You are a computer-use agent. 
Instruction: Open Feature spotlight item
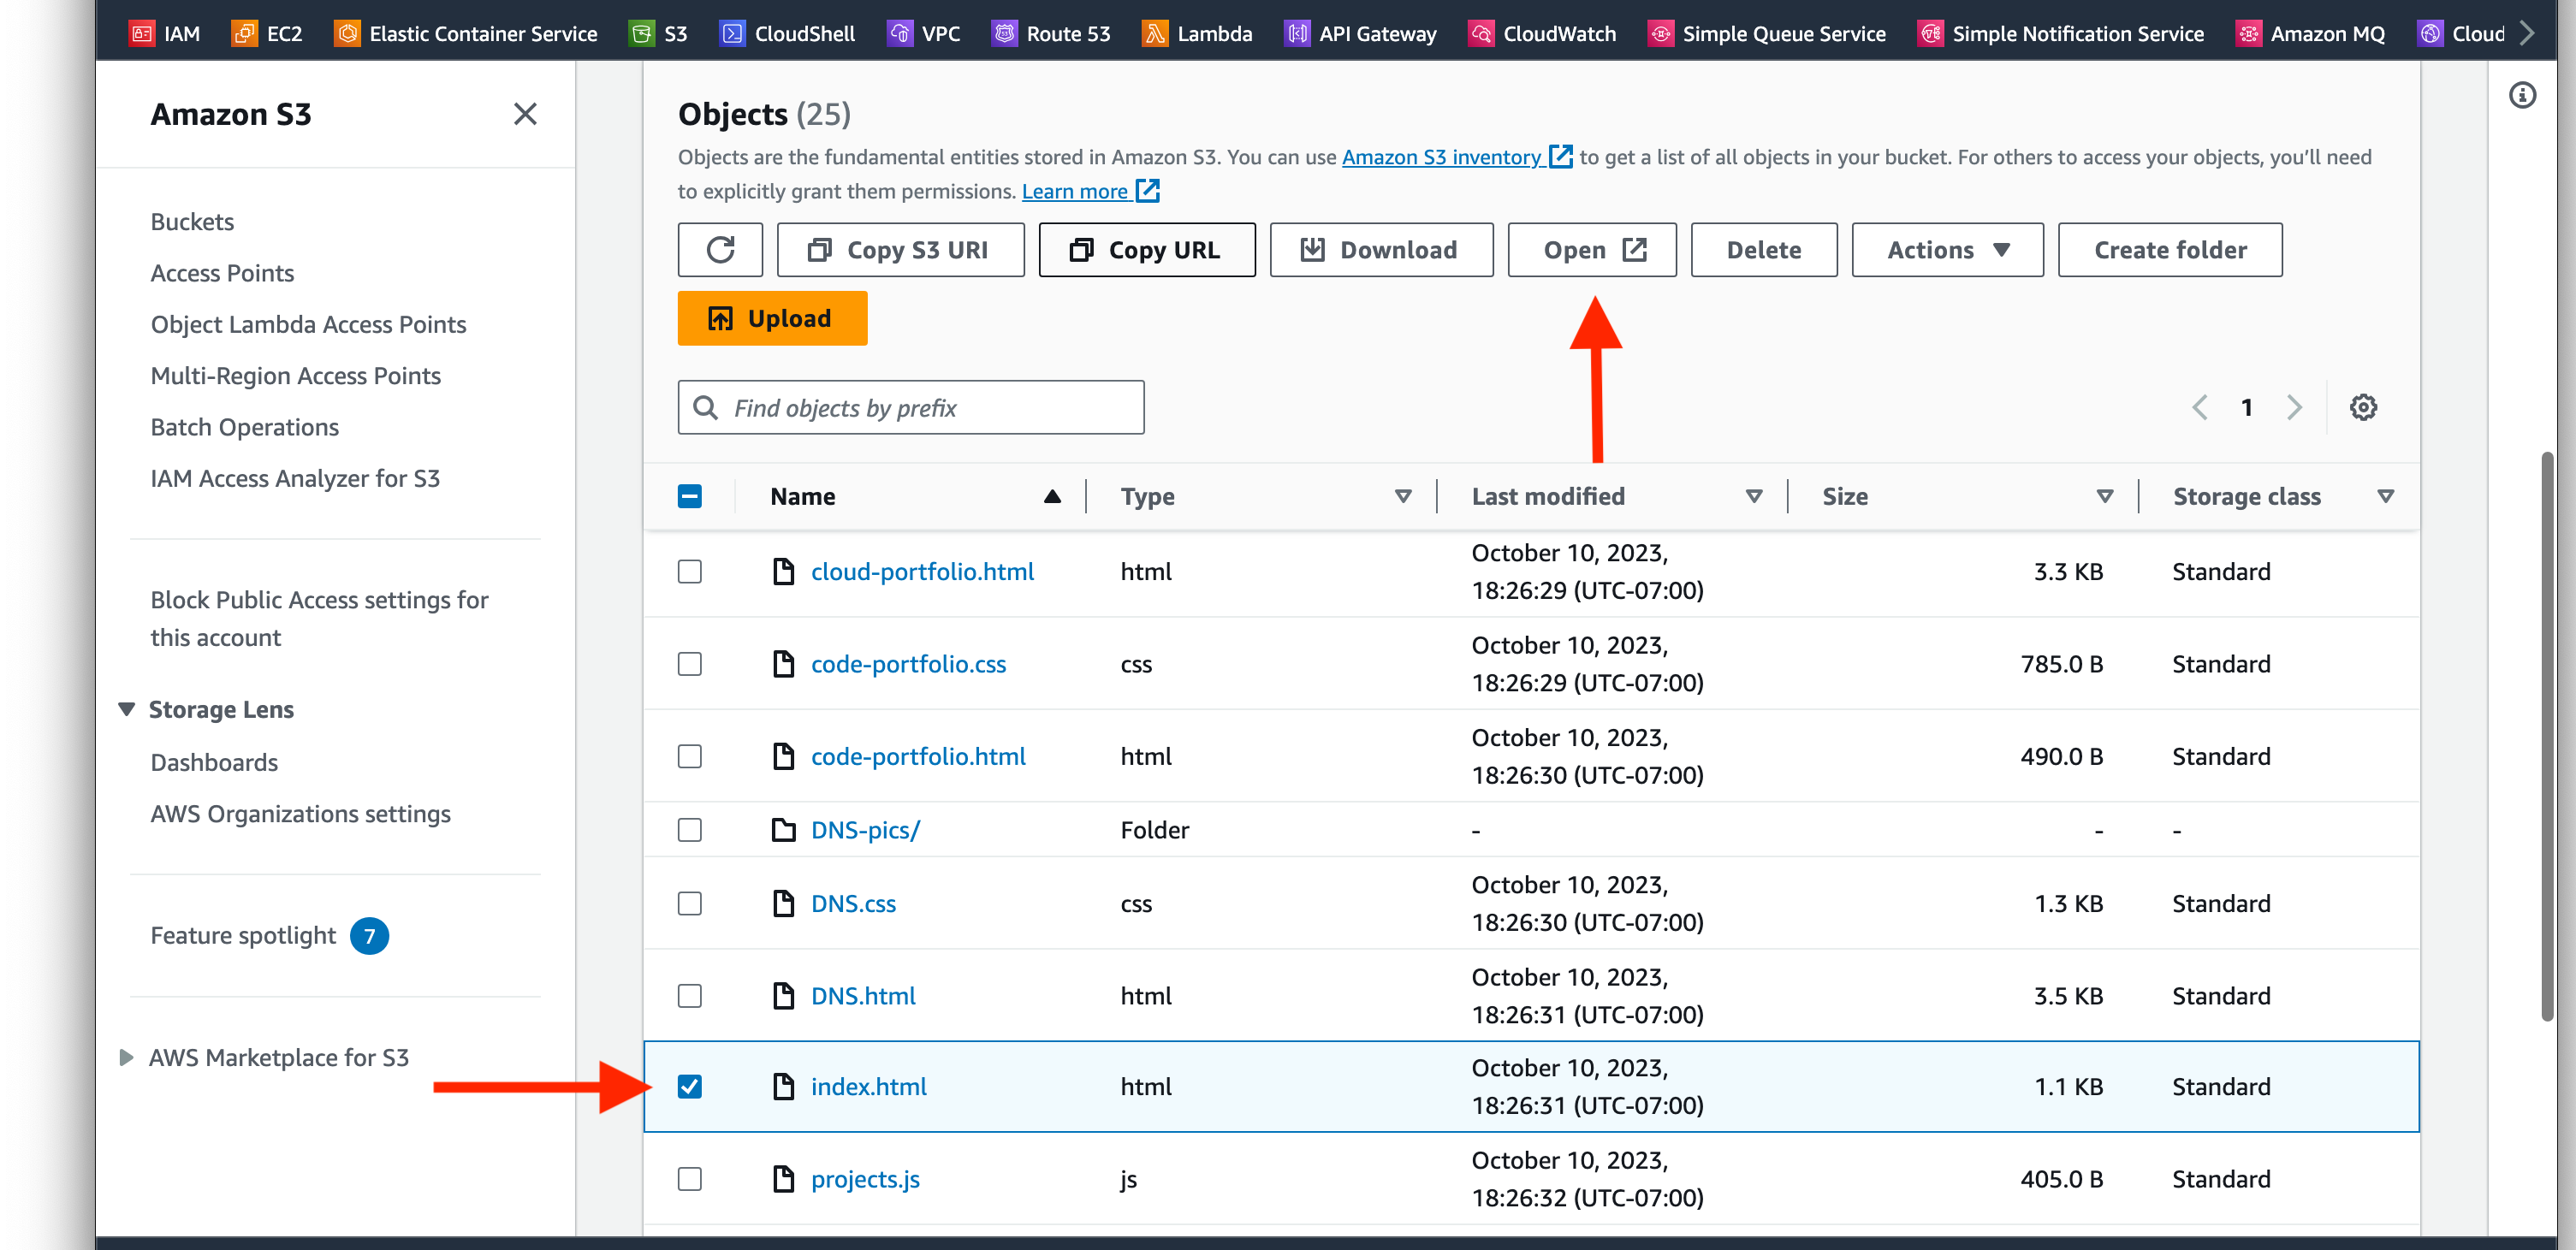pos(268,935)
